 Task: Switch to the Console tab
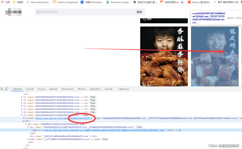coord(29,89)
